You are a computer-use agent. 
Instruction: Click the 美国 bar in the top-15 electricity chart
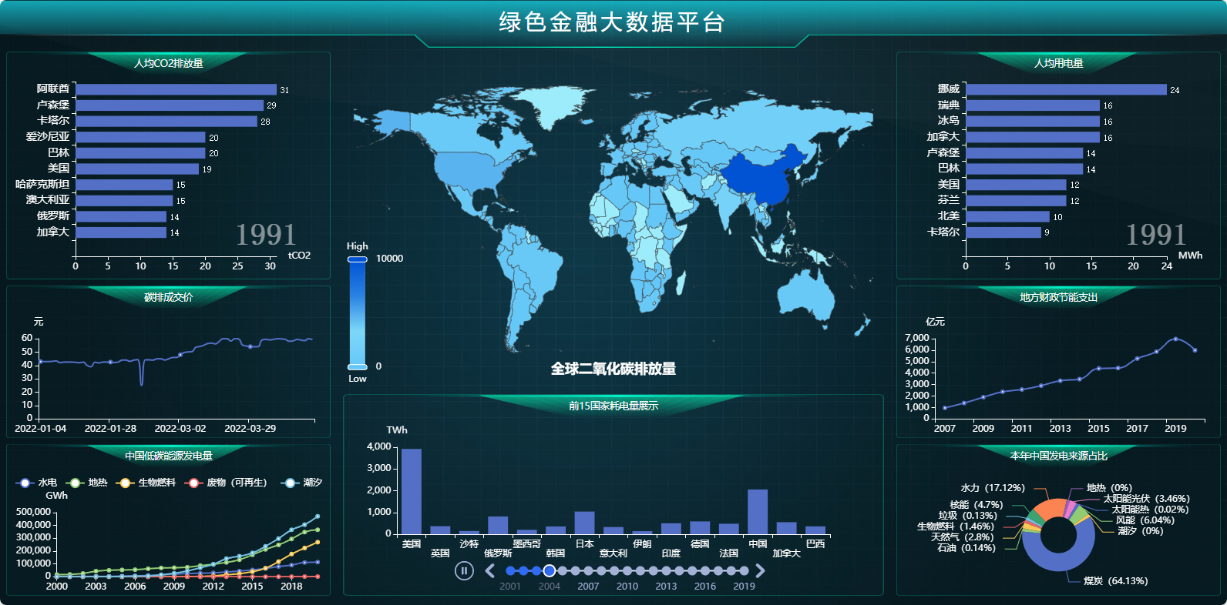click(412, 491)
